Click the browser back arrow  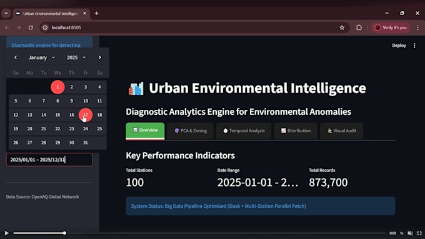coord(7,27)
